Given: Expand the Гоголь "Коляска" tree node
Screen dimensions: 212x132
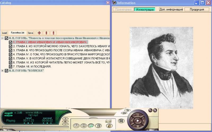Looking at the screenshot, I should pos(3,71).
